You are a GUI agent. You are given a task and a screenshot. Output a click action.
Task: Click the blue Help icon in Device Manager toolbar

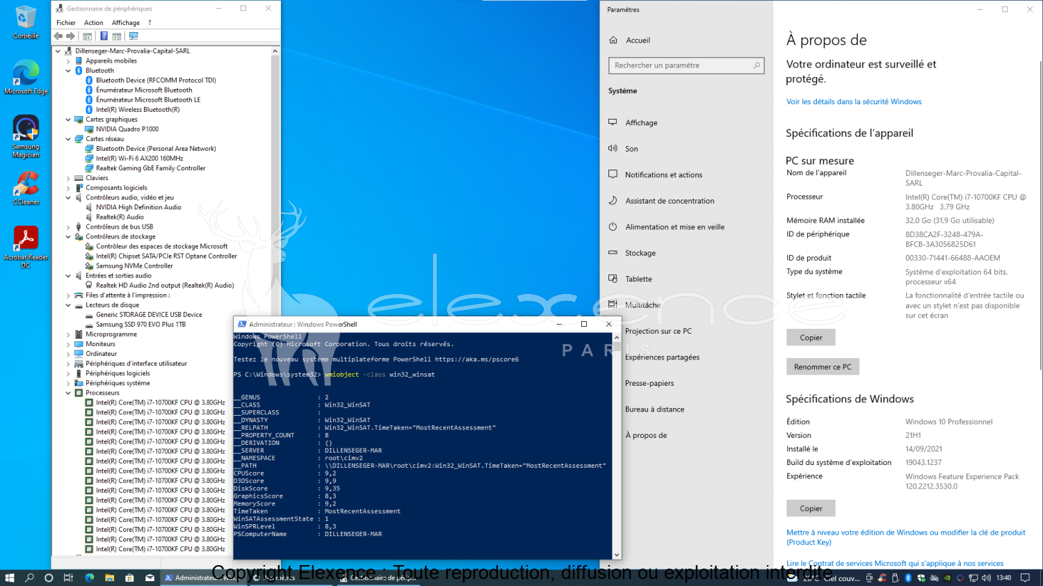coord(104,36)
